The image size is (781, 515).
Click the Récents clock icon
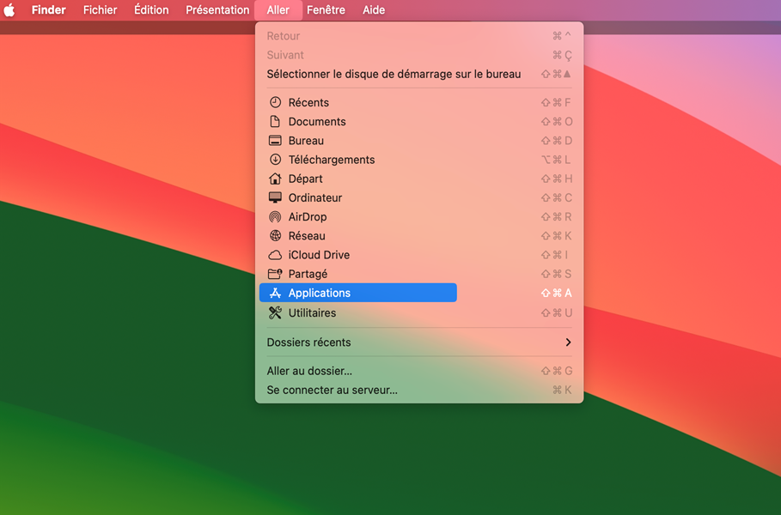pyautogui.click(x=275, y=102)
